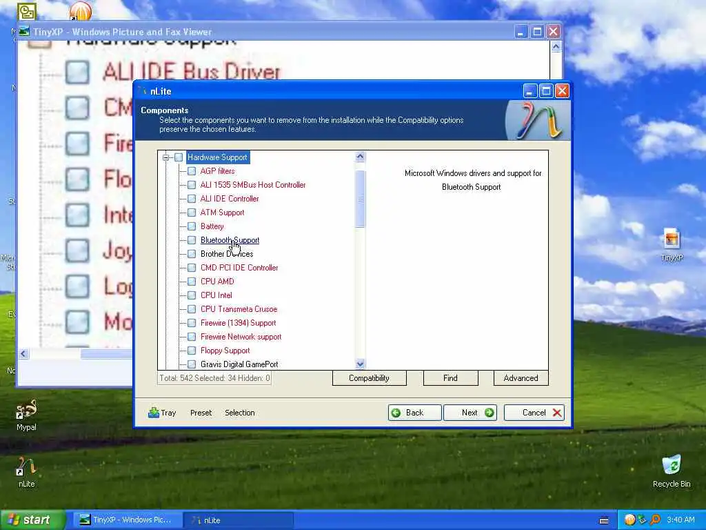Click the Find button
This screenshot has width=706, height=530.
[450, 378]
